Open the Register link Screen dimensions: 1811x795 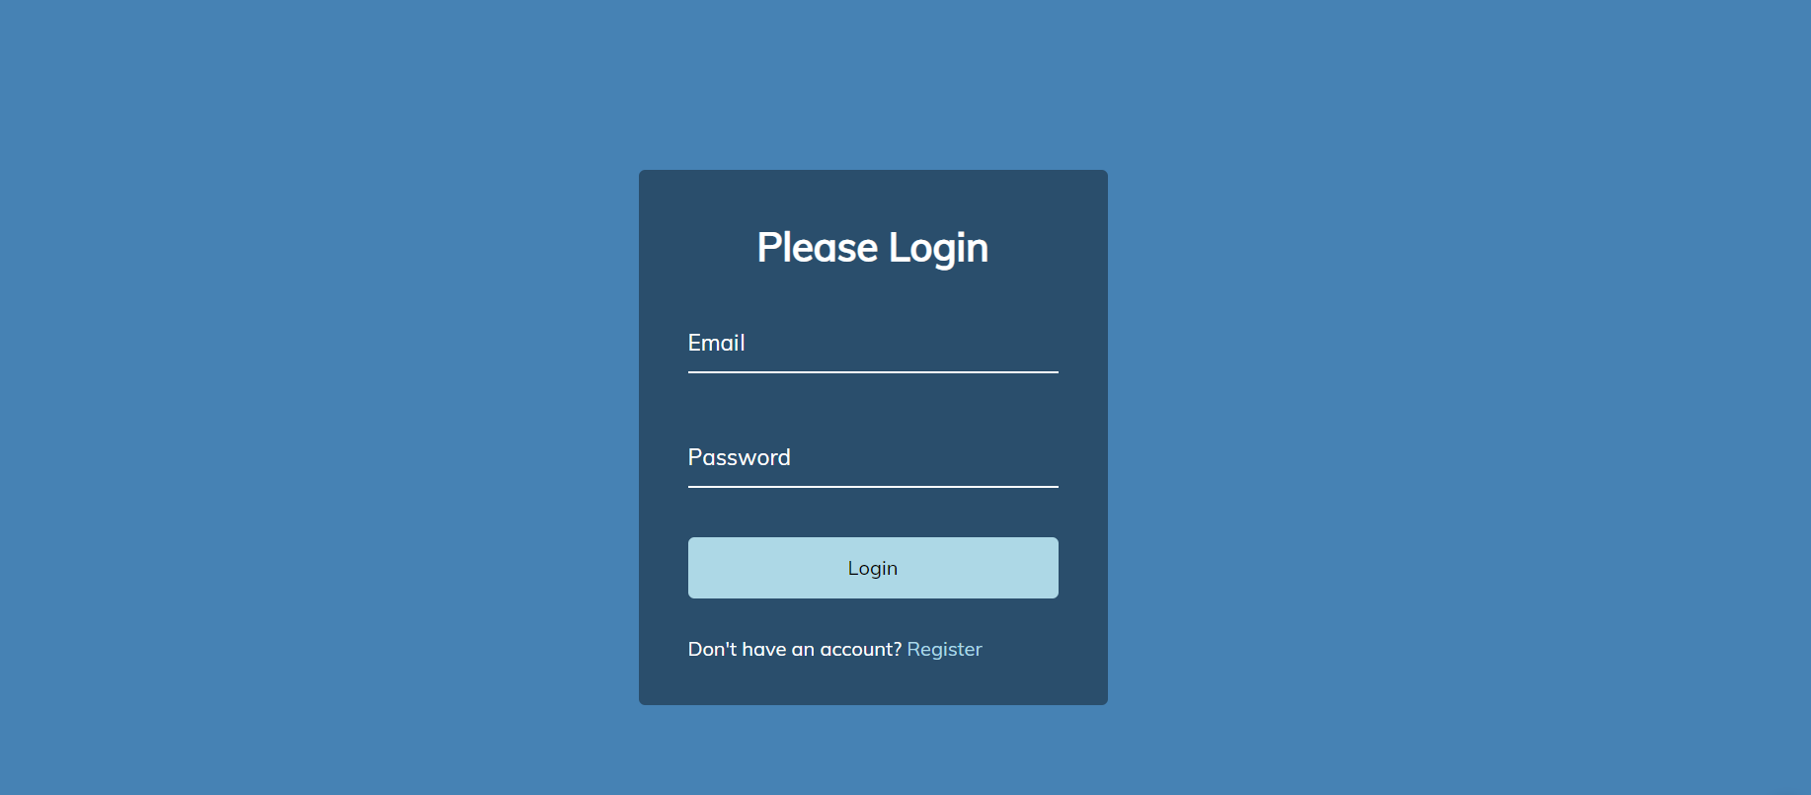(944, 649)
